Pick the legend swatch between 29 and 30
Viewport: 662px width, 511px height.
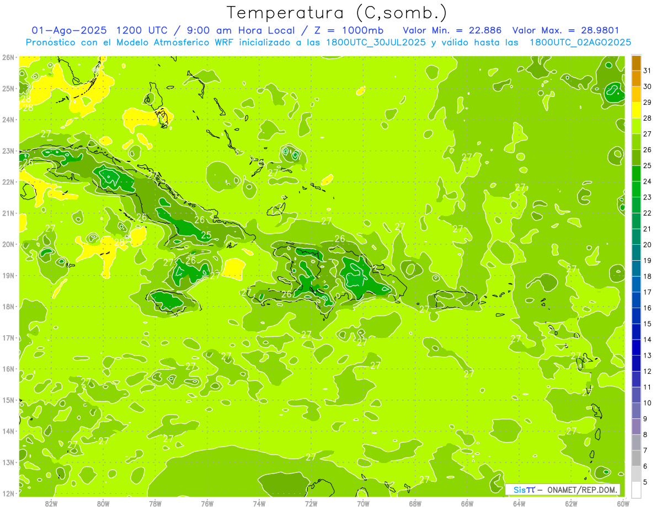click(636, 94)
